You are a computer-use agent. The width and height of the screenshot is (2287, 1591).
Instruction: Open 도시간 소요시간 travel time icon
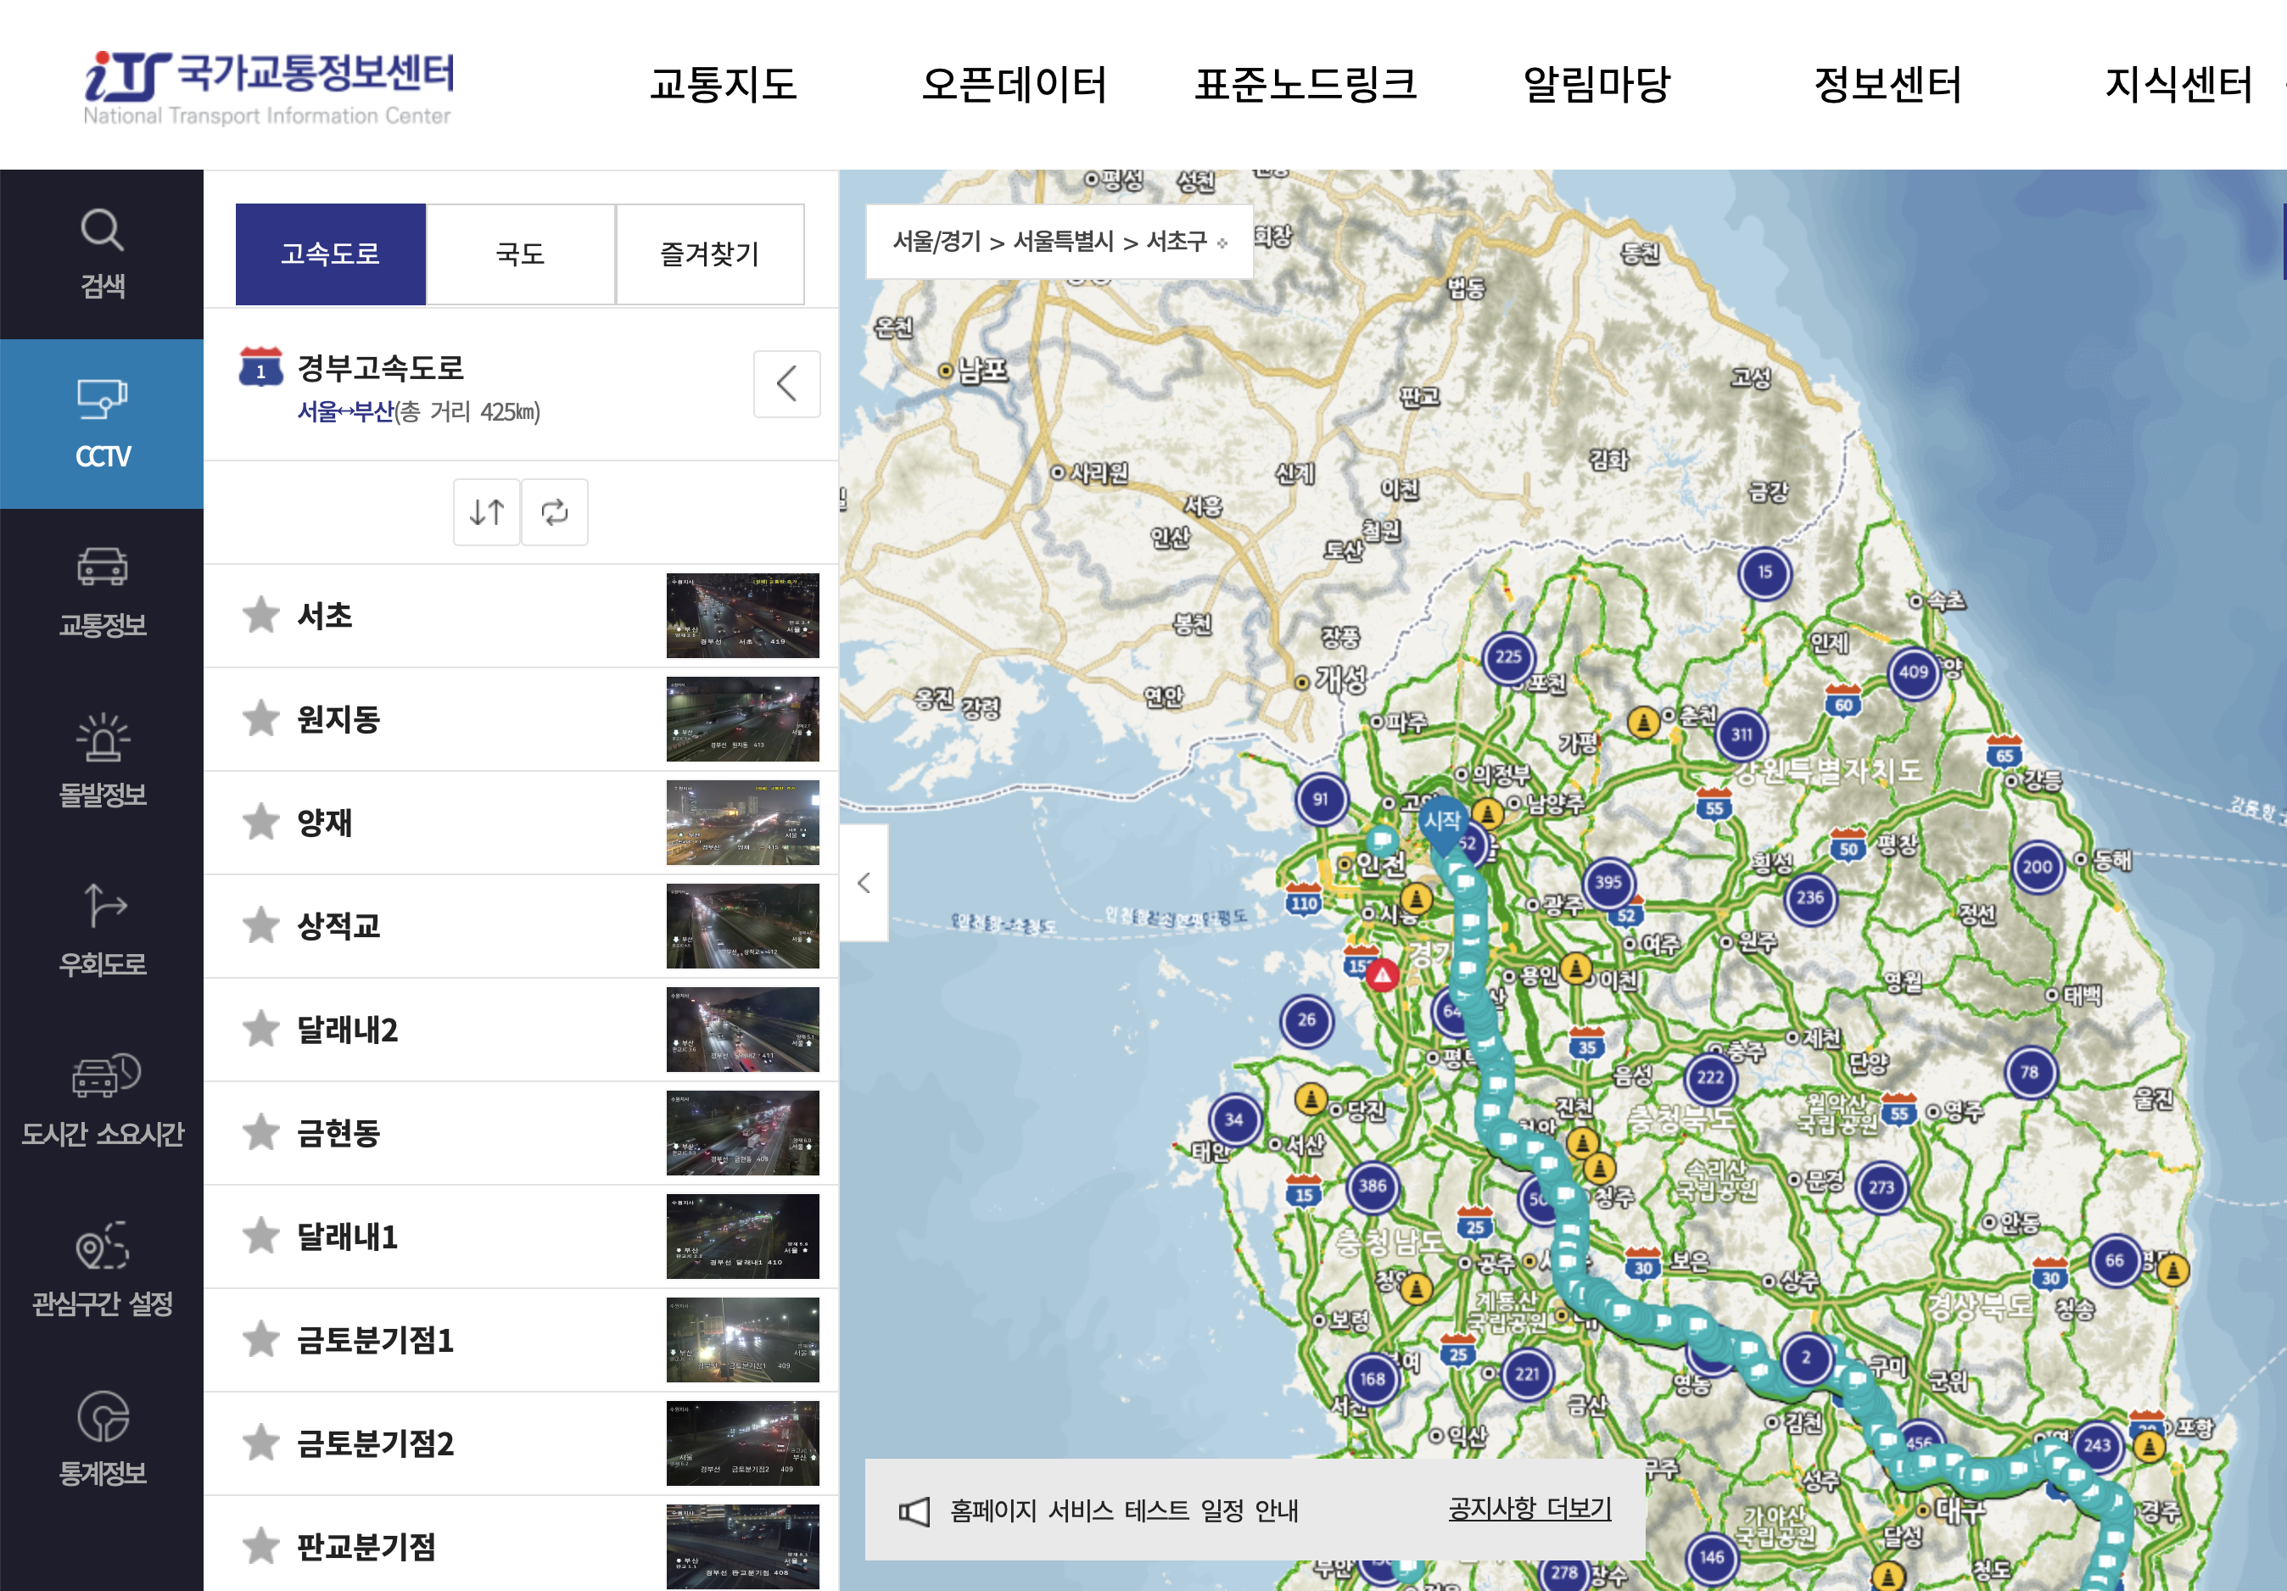[x=102, y=1100]
